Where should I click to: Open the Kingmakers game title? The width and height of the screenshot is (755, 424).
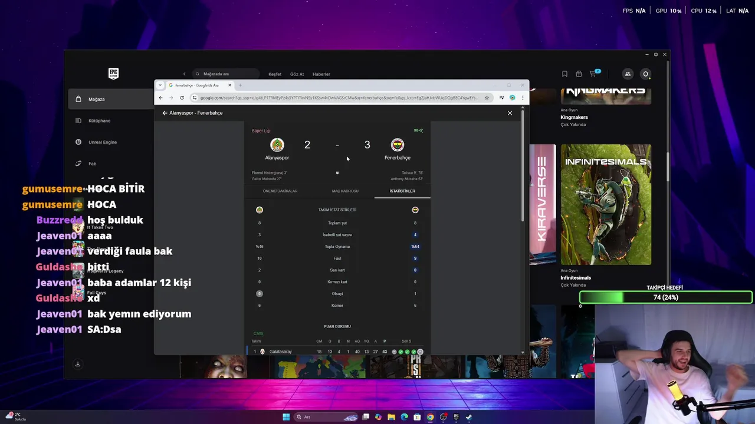click(574, 117)
